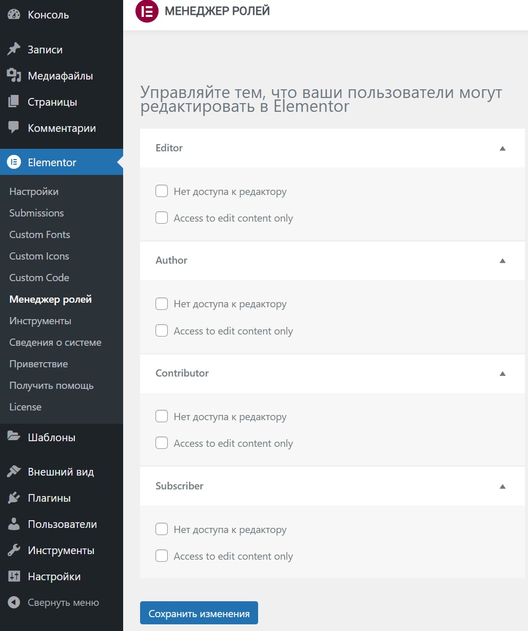
Task: Click the red Elementor logo in header
Action: coord(147,11)
